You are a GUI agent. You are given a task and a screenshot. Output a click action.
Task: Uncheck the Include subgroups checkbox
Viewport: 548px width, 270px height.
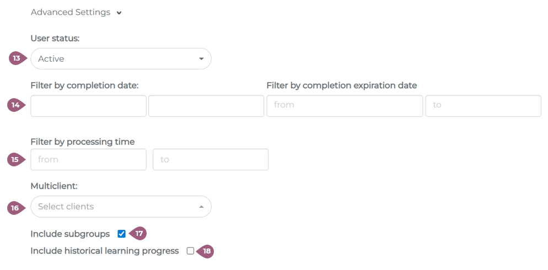122,234
